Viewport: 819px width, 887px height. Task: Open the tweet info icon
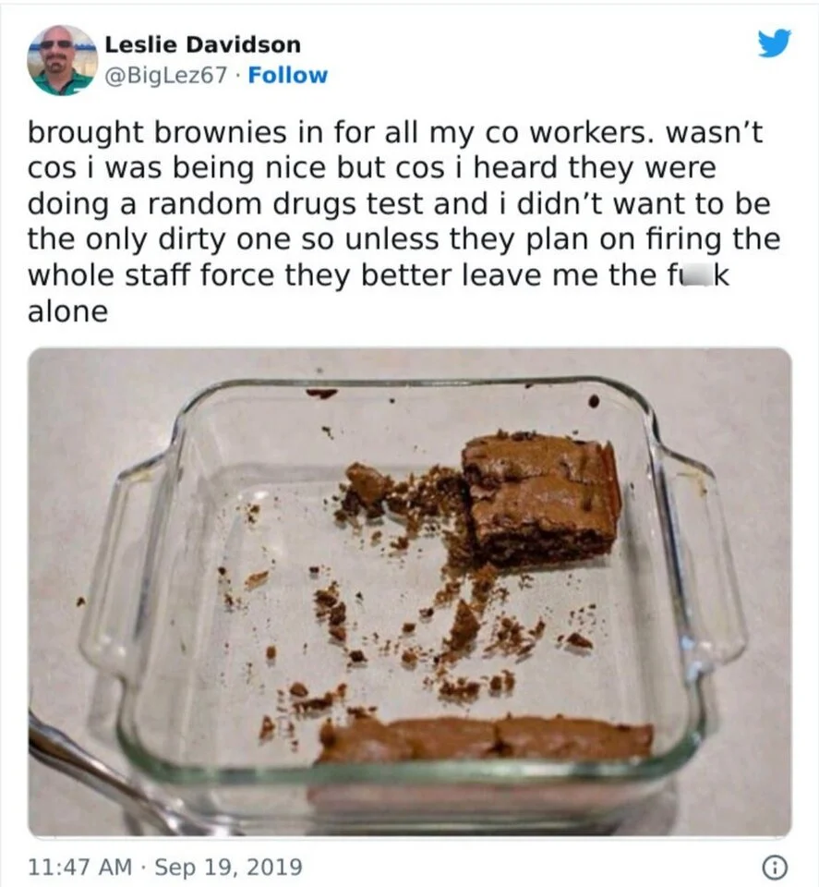click(x=775, y=867)
